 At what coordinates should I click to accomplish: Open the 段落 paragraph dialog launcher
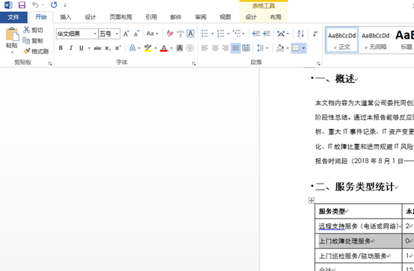point(318,63)
